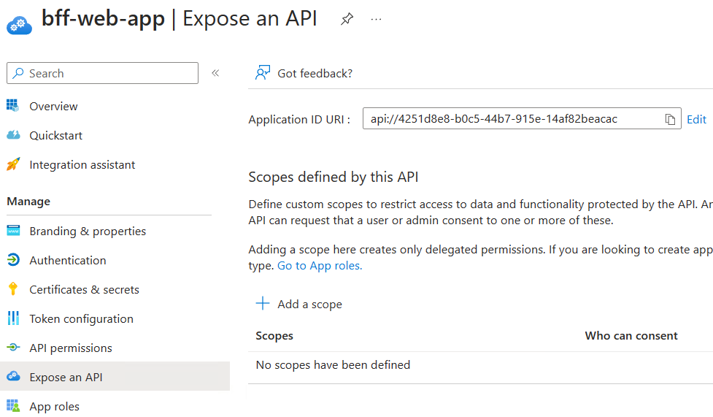Screen dimensions: 713x417
Task: Open Token configuration
Action: (82, 318)
